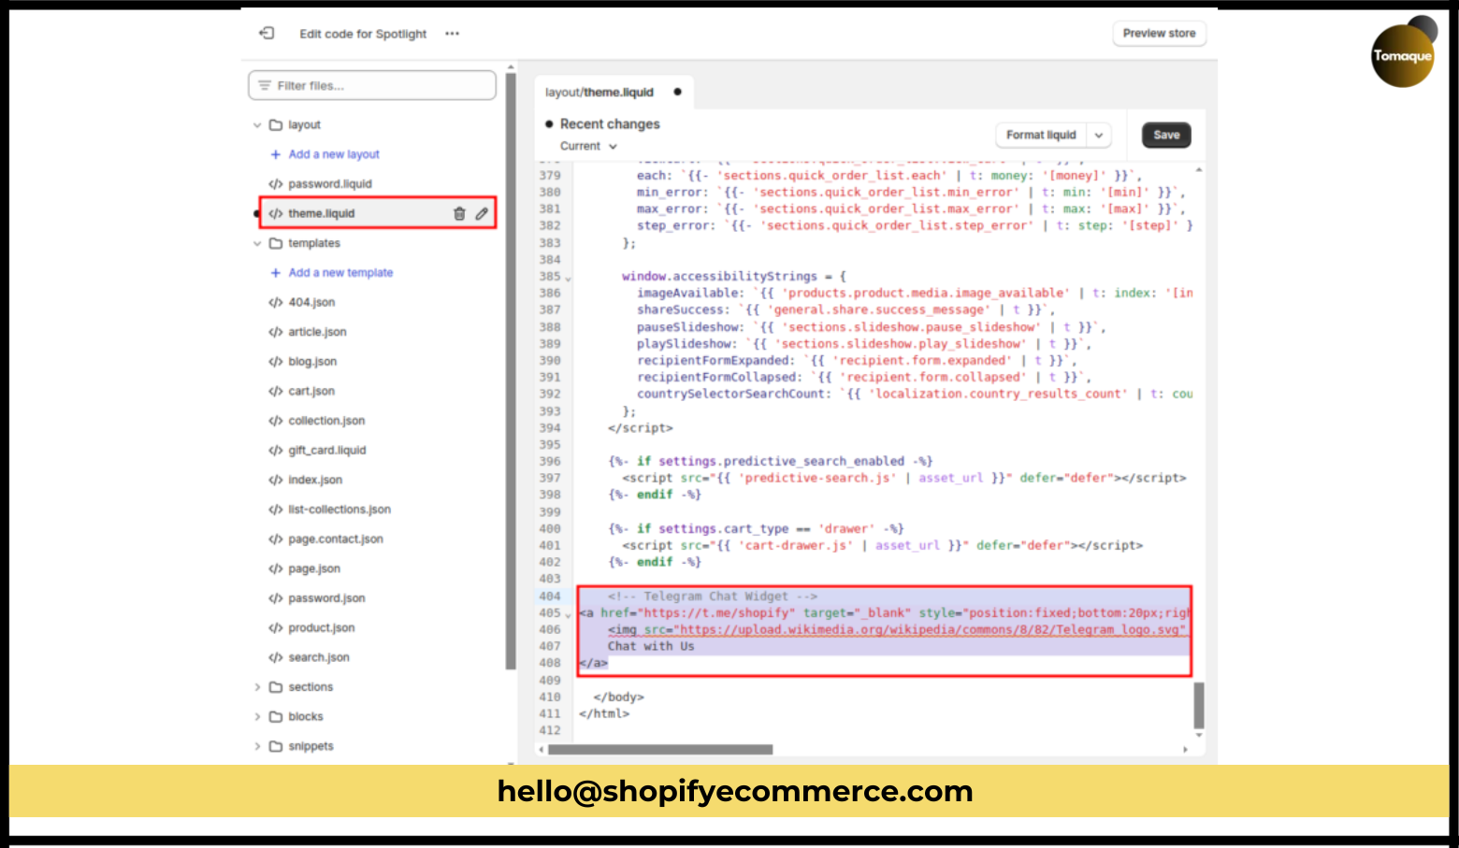
Task: Open index.json template file
Action: pos(315,480)
